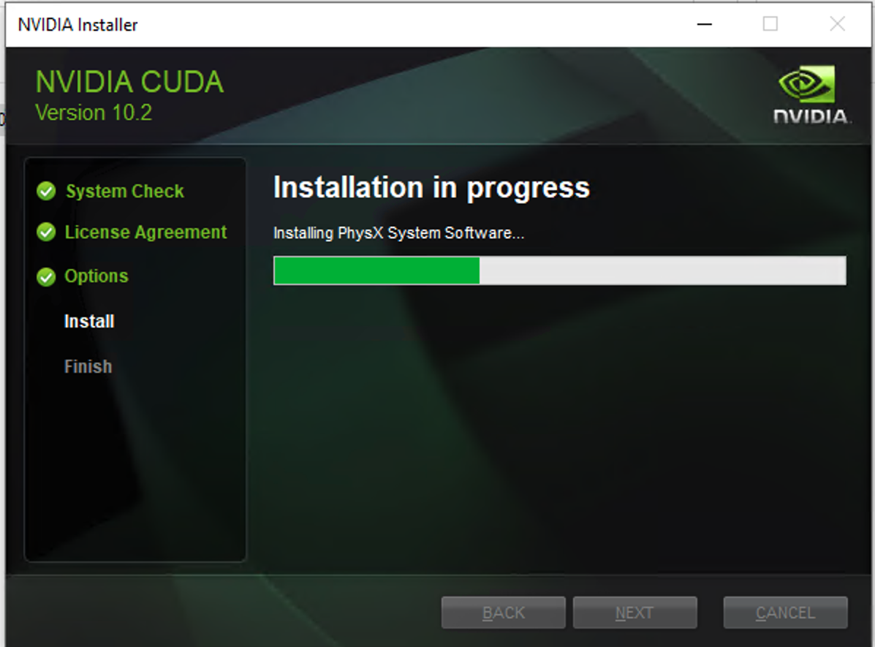Click the System Check green checkmark
875x647 pixels.
coord(46,191)
